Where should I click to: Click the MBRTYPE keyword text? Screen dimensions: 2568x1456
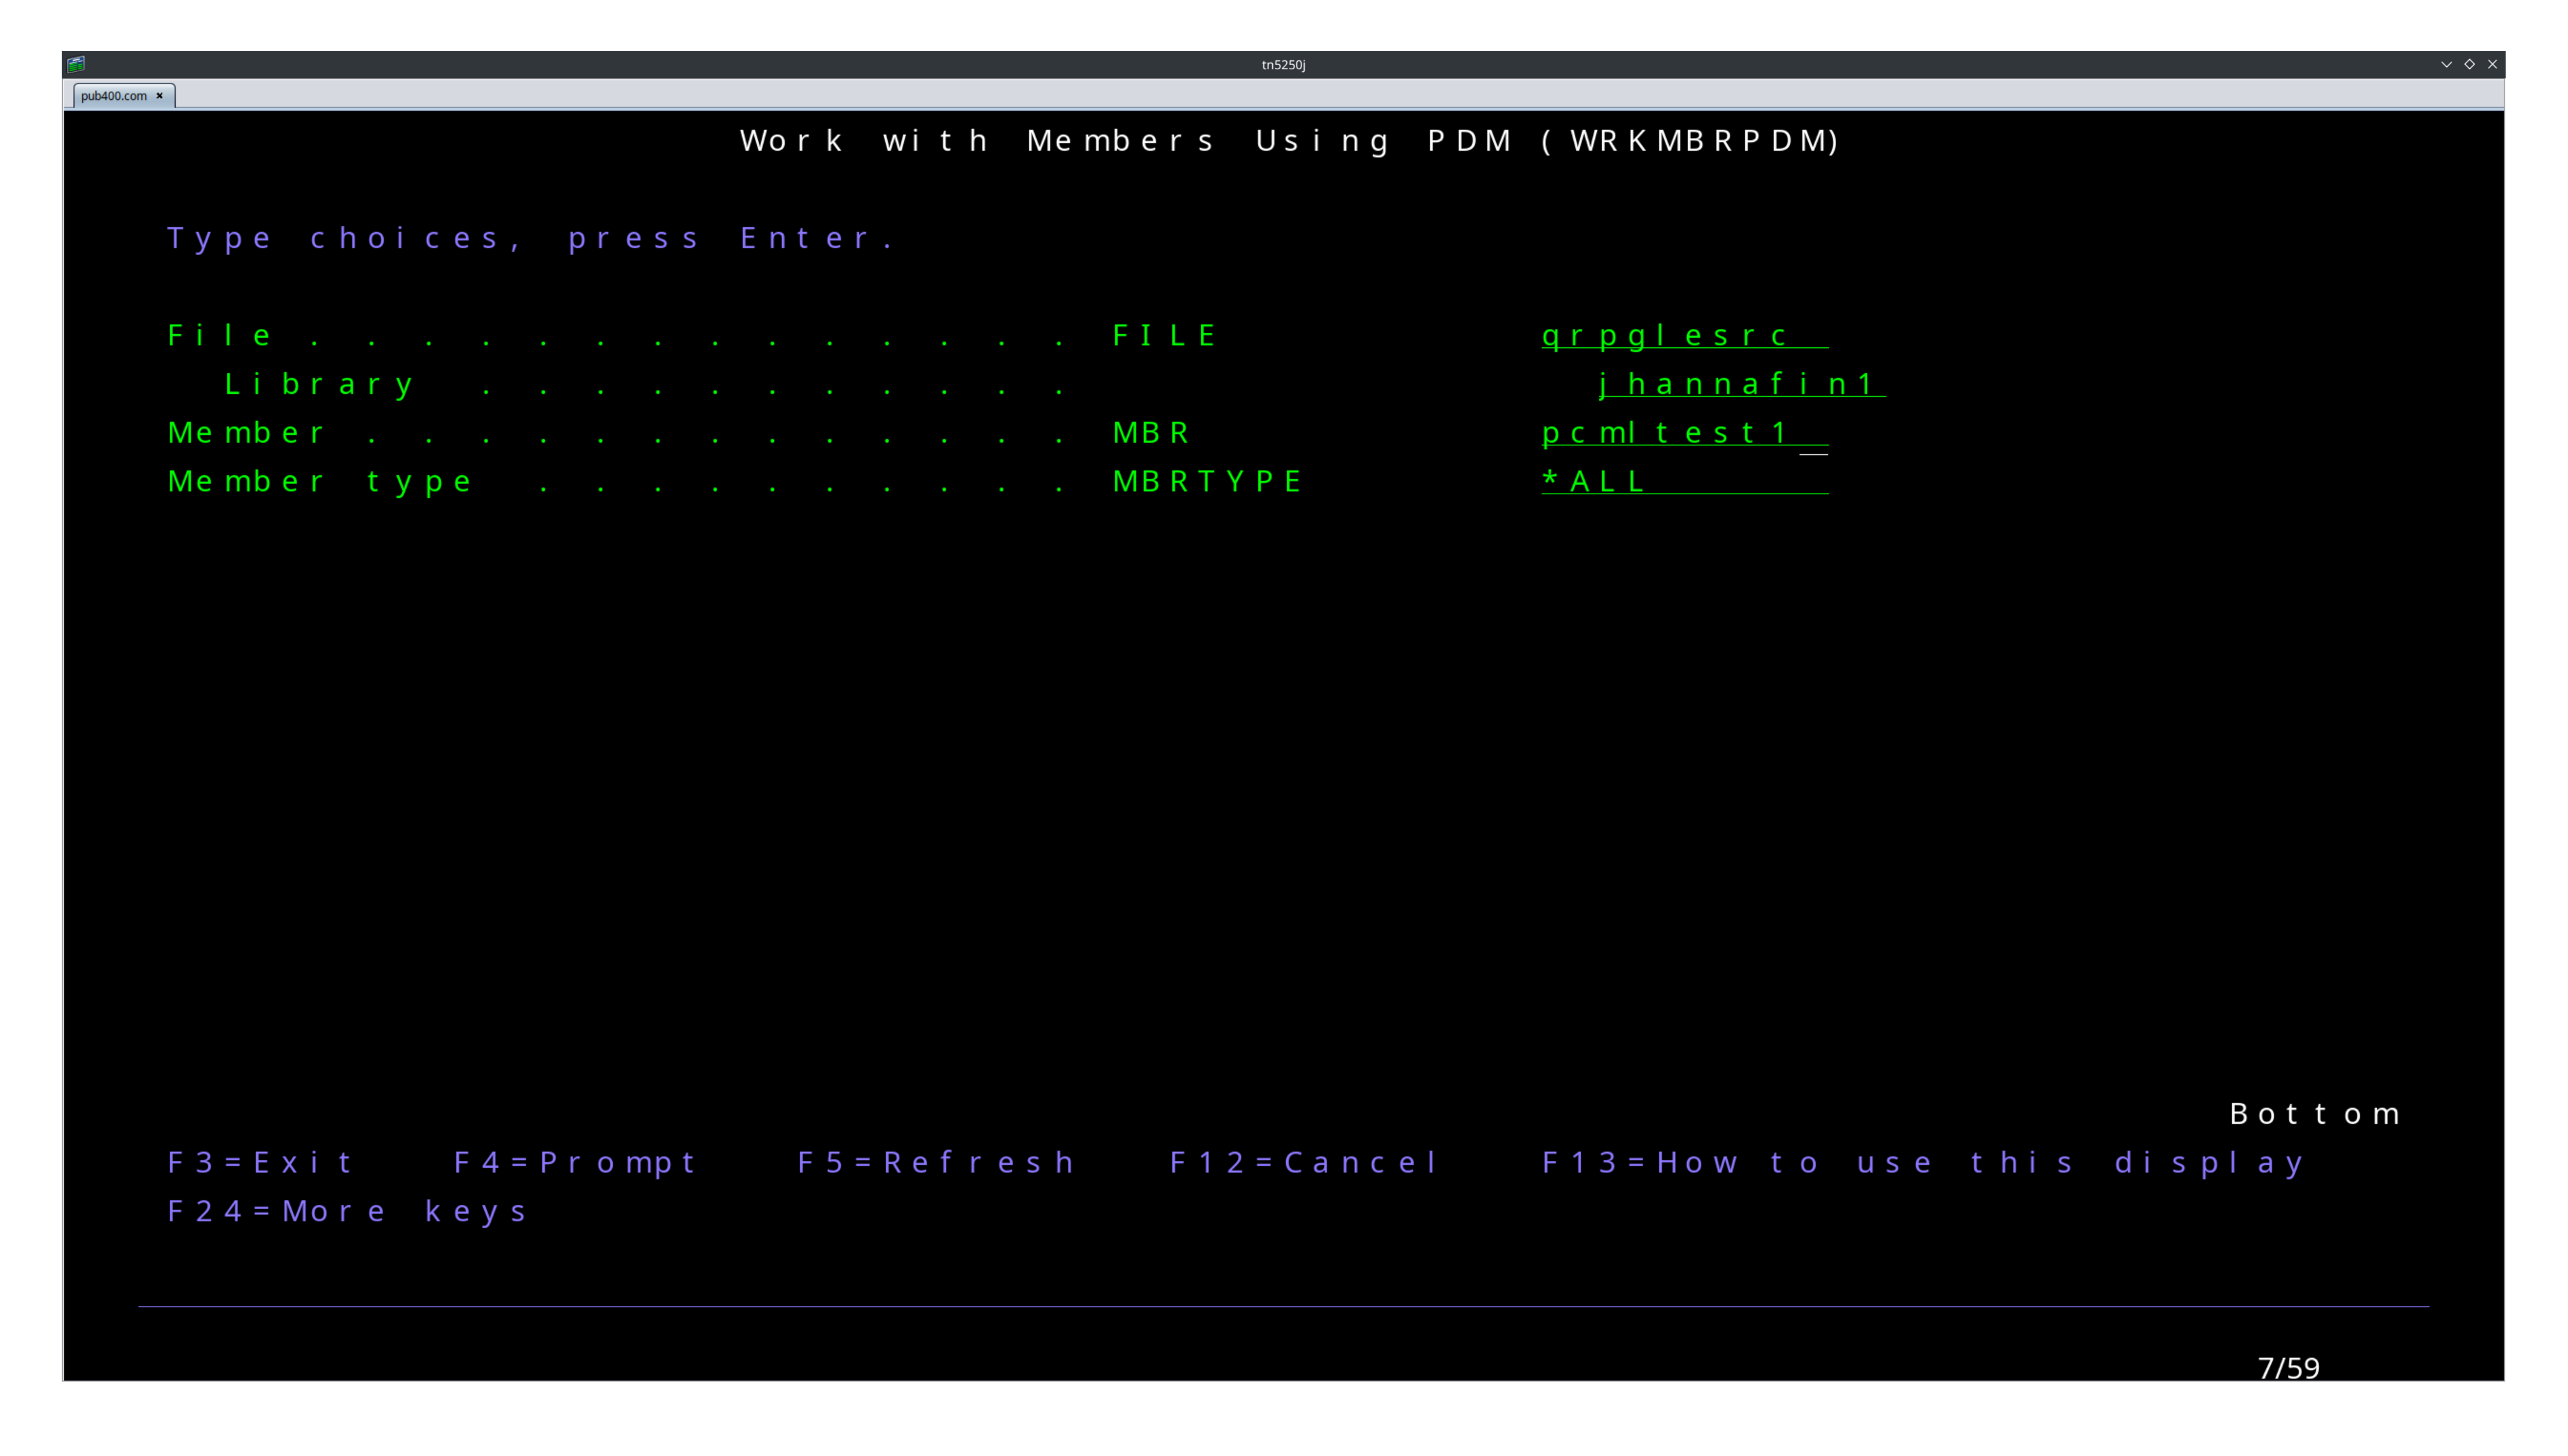(x=1207, y=482)
